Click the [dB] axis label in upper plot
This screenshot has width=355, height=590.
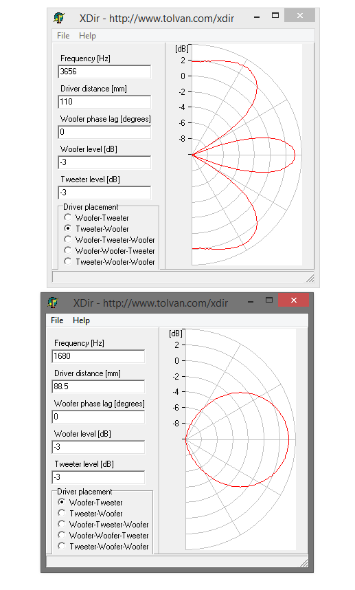(x=182, y=49)
